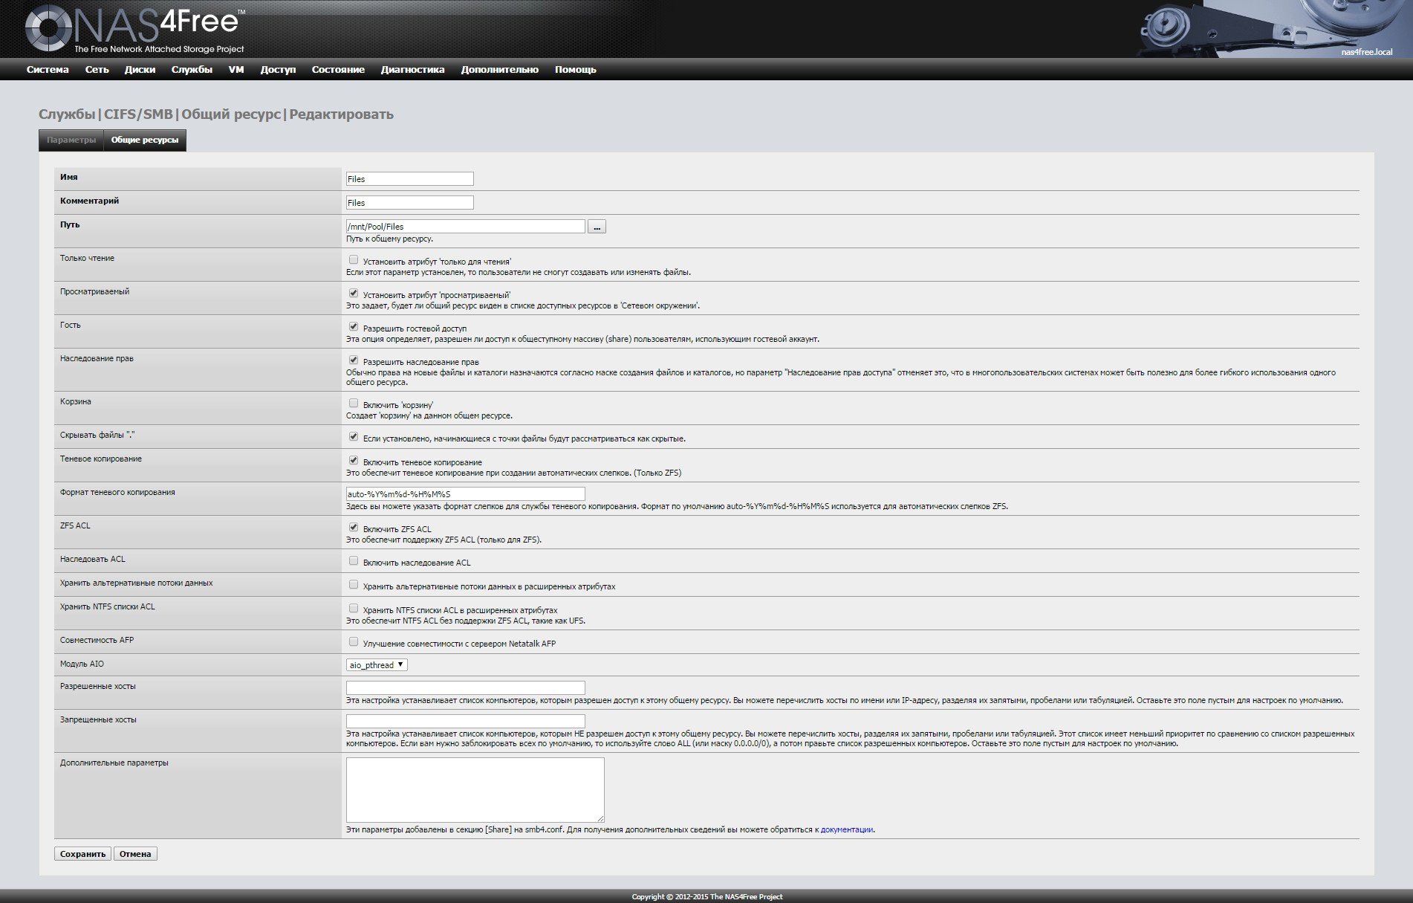Click the nas4free.local hostname text
The width and height of the screenshot is (1413, 903).
pyautogui.click(x=1367, y=52)
